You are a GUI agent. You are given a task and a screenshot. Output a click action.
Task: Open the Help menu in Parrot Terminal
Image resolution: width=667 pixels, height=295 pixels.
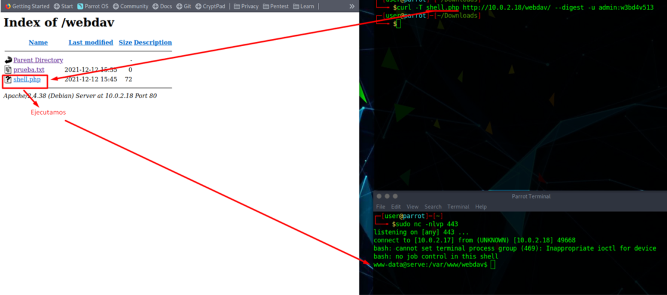point(481,206)
